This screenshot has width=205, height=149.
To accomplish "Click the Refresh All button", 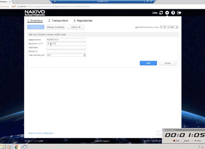I will click(x=76, y=27).
